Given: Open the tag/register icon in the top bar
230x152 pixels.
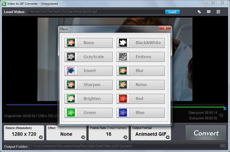Looking at the screenshot, I should click(199, 12).
